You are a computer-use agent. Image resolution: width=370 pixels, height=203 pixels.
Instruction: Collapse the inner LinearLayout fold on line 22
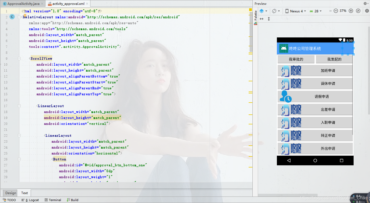click(19, 135)
